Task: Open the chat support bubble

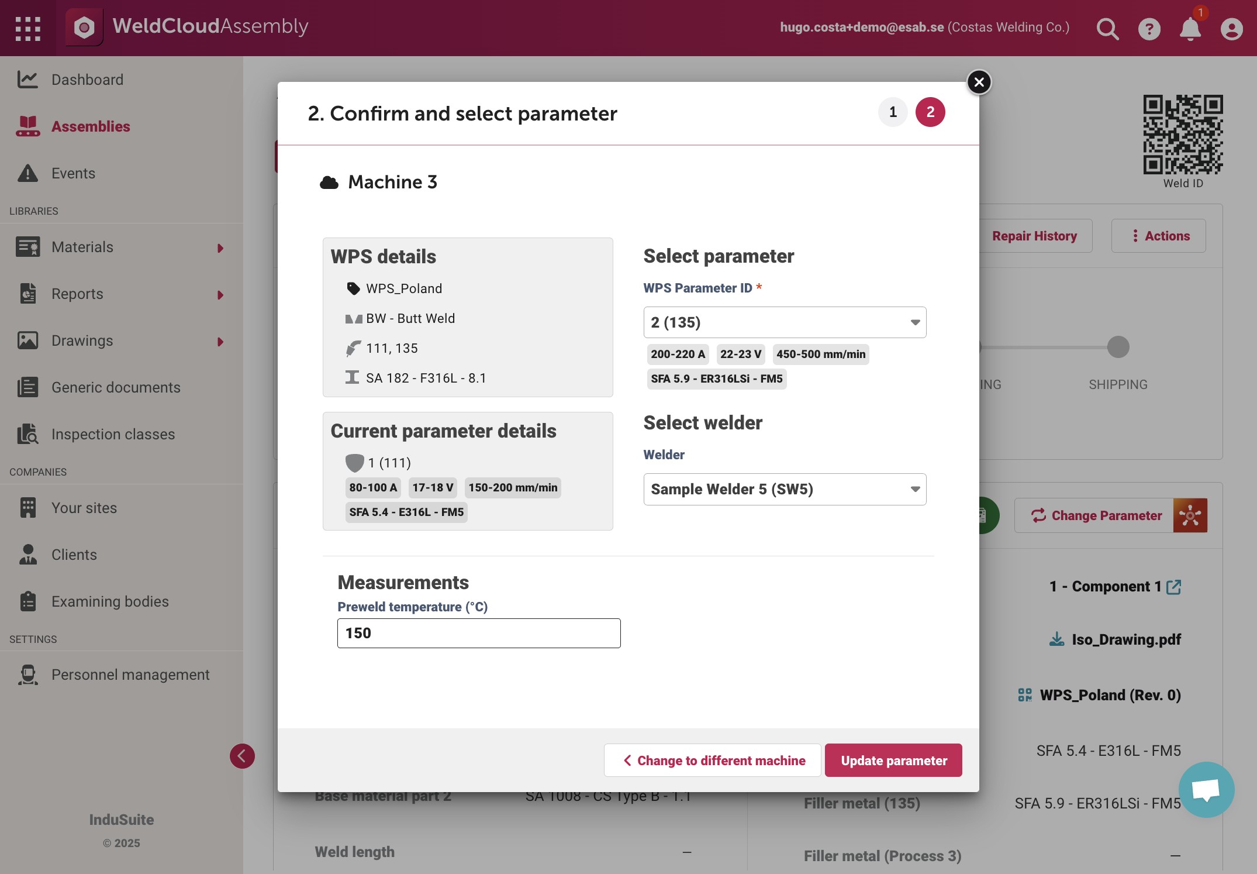Action: coord(1206,789)
